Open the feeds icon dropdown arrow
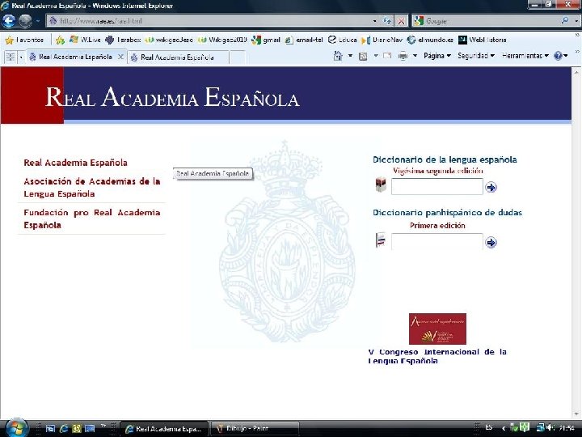Viewport: 582px width, 437px height. click(376, 56)
